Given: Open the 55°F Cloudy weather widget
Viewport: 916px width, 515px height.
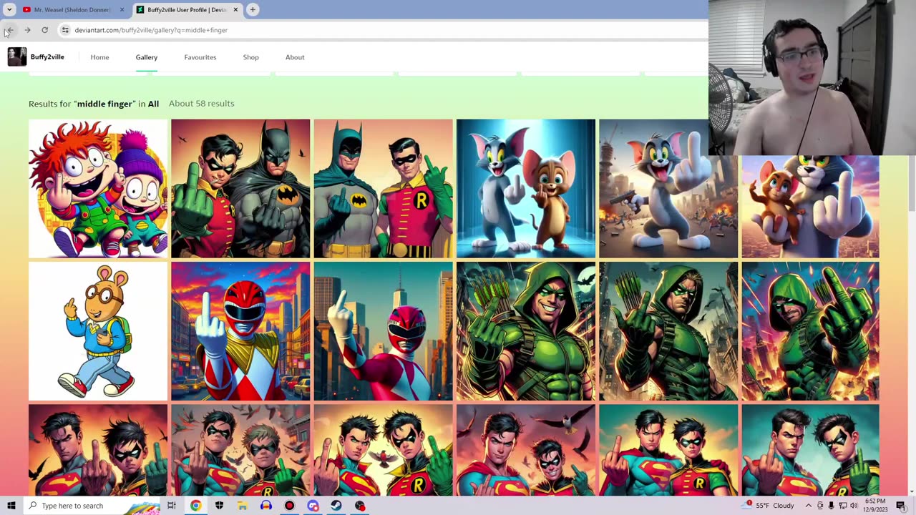Looking at the screenshot, I should point(769,506).
